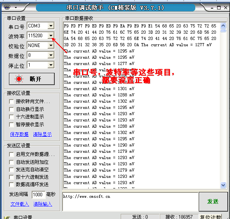Screen dimensions: 230x219
Task: Toggle 自动发送附加位 checkbox
Action: pyautogui.click(x=11, y=162)
